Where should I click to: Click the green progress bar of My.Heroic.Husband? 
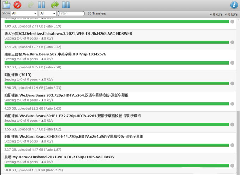(x=116, y=165)
